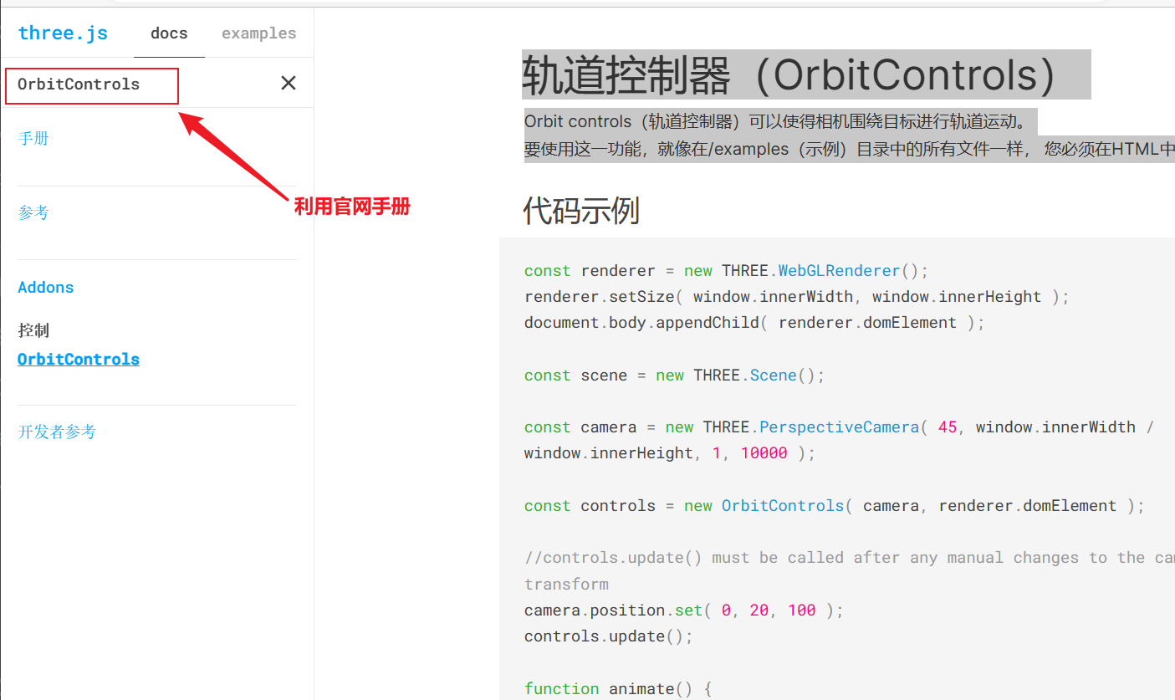
Task: Click the three.js logo
Action: [63, 33]
